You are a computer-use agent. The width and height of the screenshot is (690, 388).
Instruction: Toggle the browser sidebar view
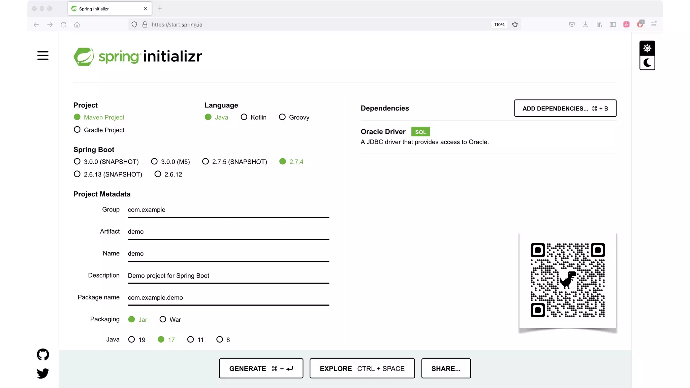click(613, 25)
